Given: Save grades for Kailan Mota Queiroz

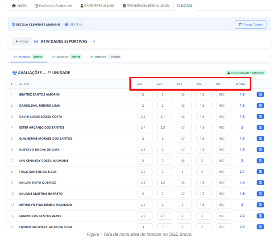Looking at the screenshot, I should (x=260, y=183).
